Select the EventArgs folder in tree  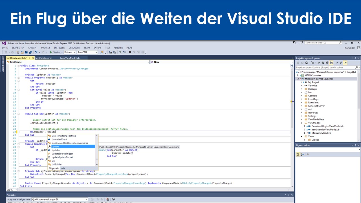coord(313,99)
